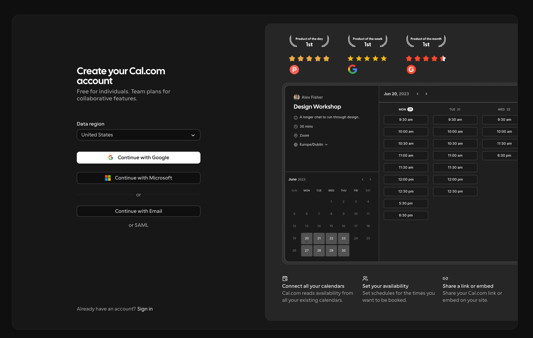Image resolution: width=533 pixels, height=338 pixels.
Task: Select June 20 in the calendar
Action: 307,238
